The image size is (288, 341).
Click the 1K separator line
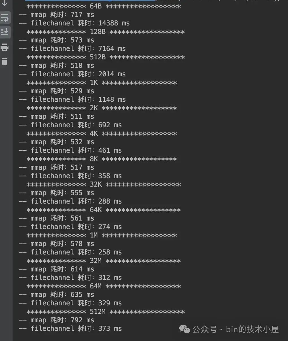click(x=102, y=83)
